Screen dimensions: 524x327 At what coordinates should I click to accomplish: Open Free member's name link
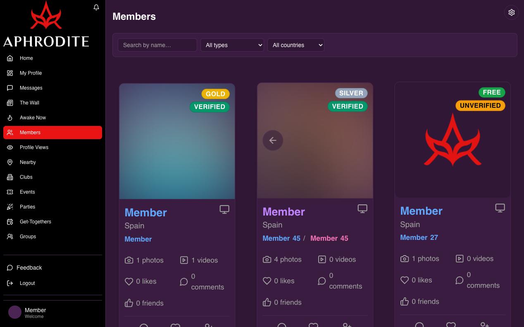click(421, 211)
